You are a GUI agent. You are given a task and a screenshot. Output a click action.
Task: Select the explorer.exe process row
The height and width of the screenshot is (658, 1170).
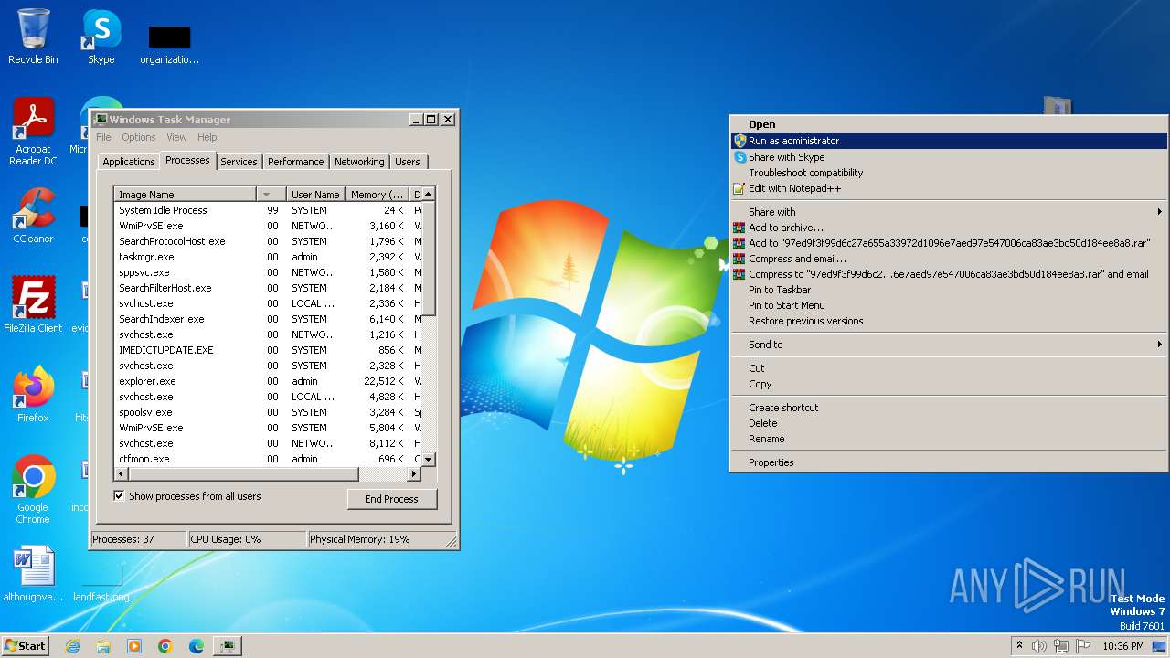pyautogui.click(x=268, y=381)
